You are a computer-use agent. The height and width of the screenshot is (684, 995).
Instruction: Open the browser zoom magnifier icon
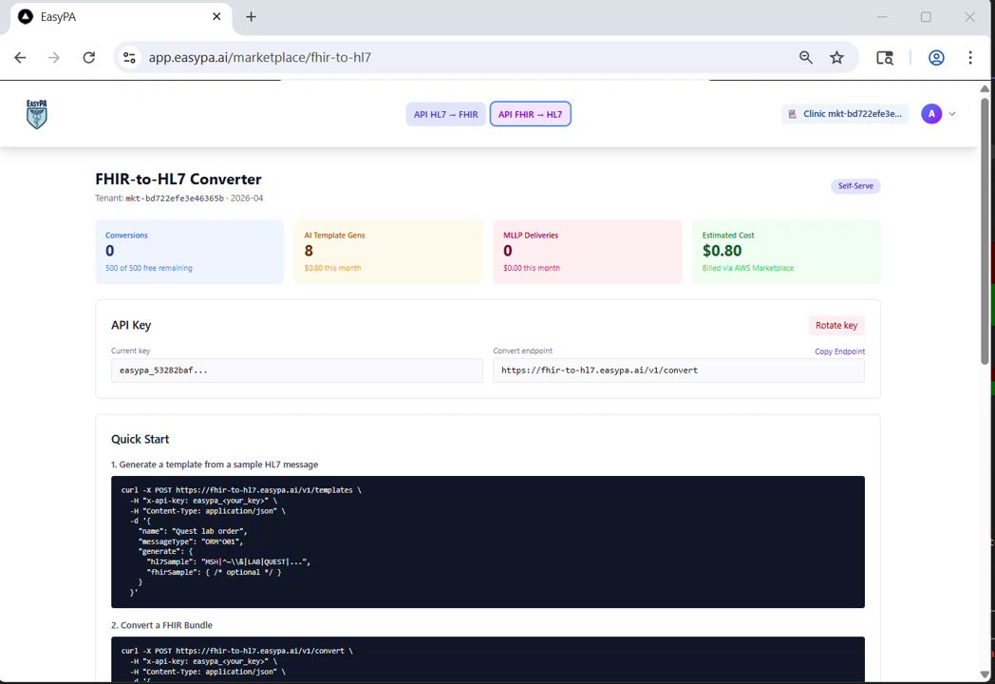tap(806, 58)
